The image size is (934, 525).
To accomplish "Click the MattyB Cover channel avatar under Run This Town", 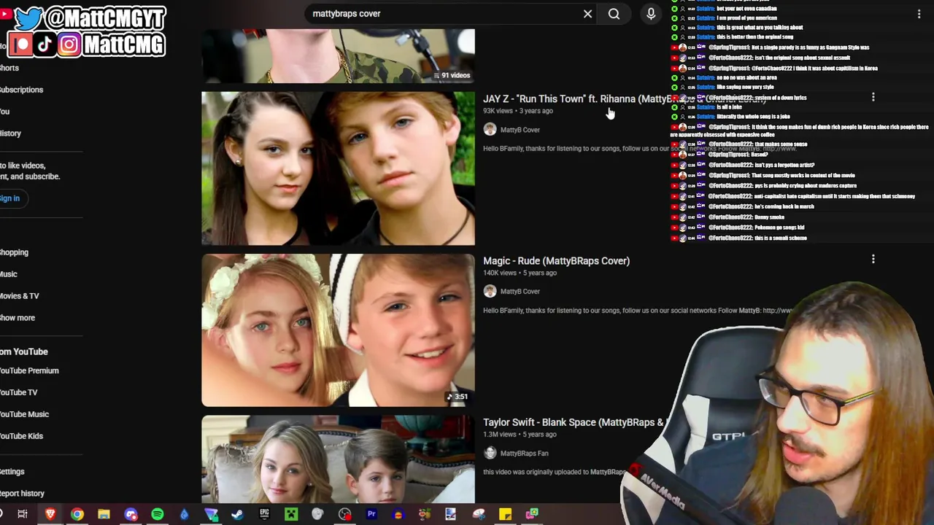I will (x=490, y=129).
